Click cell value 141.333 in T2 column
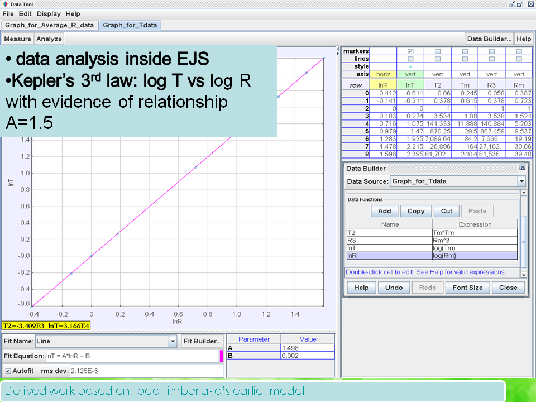 (x=438, y=123)
